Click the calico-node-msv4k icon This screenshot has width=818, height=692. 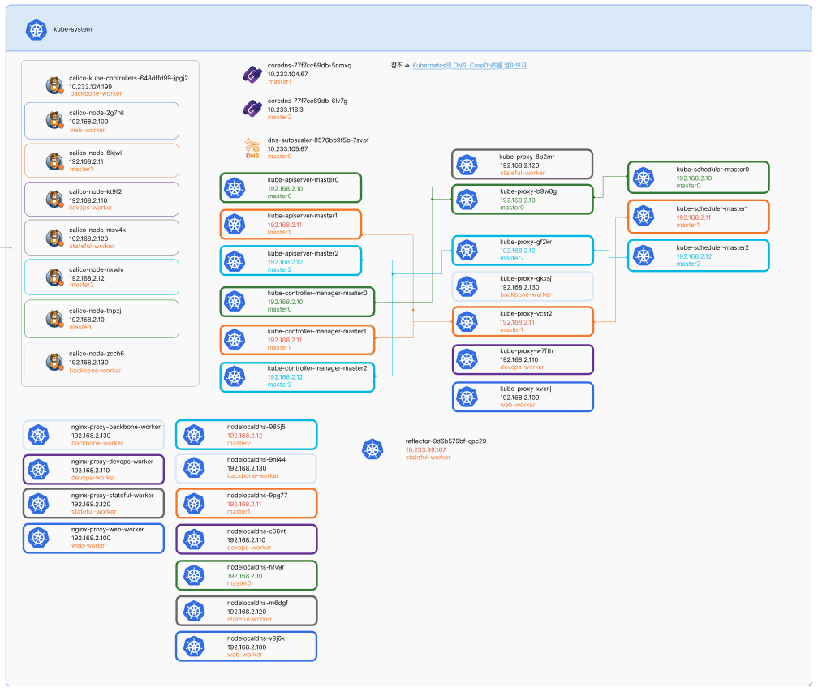coord(54,238)
